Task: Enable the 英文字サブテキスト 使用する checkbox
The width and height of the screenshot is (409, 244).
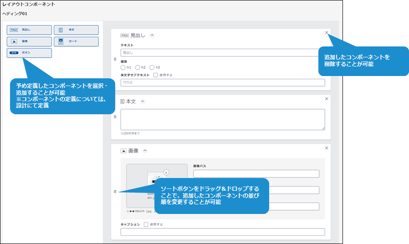Action: point(156,75)
